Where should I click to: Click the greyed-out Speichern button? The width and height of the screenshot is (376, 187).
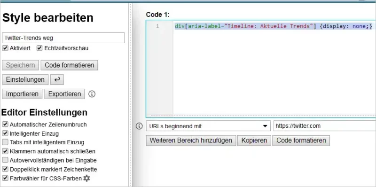coord(20,65)
